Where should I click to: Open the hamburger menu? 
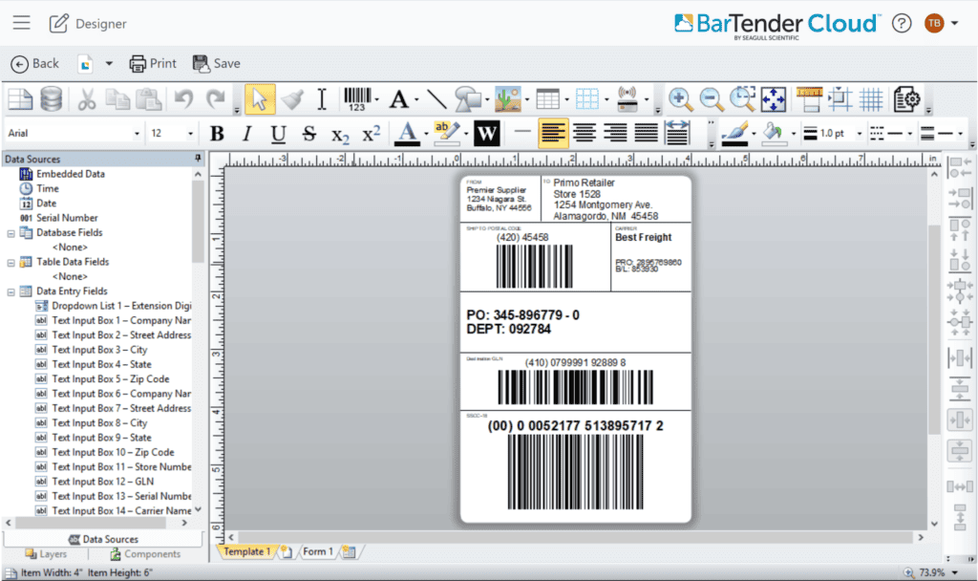(x=21, y=22)
